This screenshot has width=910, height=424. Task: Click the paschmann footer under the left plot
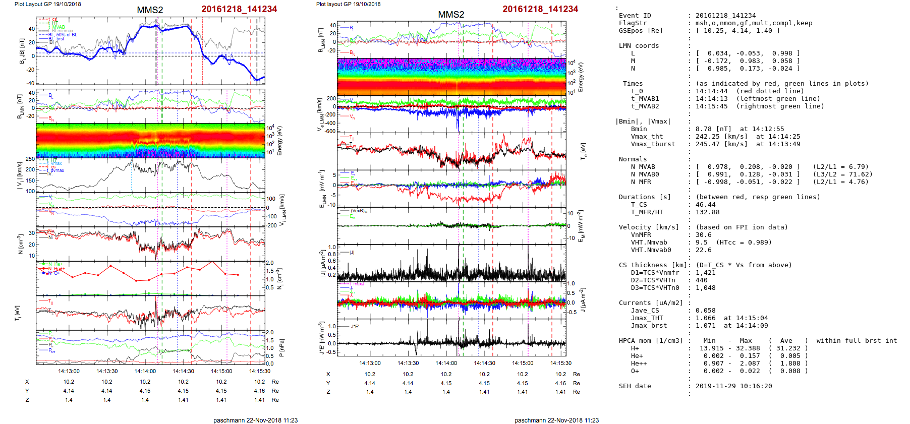(255, 420)
